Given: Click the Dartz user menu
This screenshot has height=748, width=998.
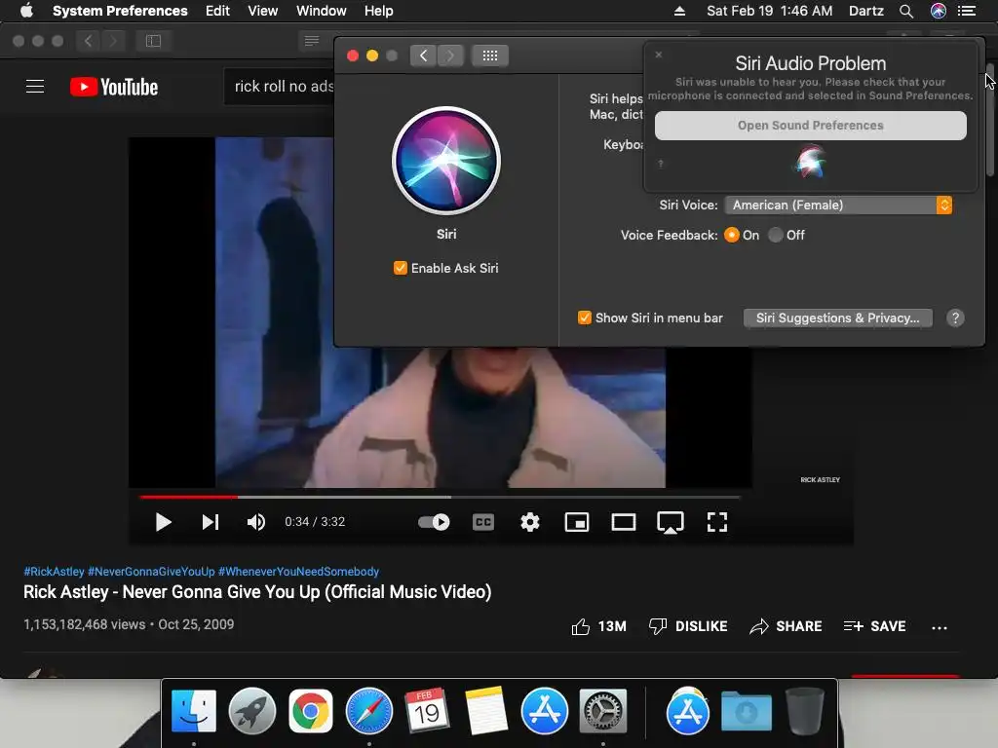Looking at the screenshot, I should (866, 11).
